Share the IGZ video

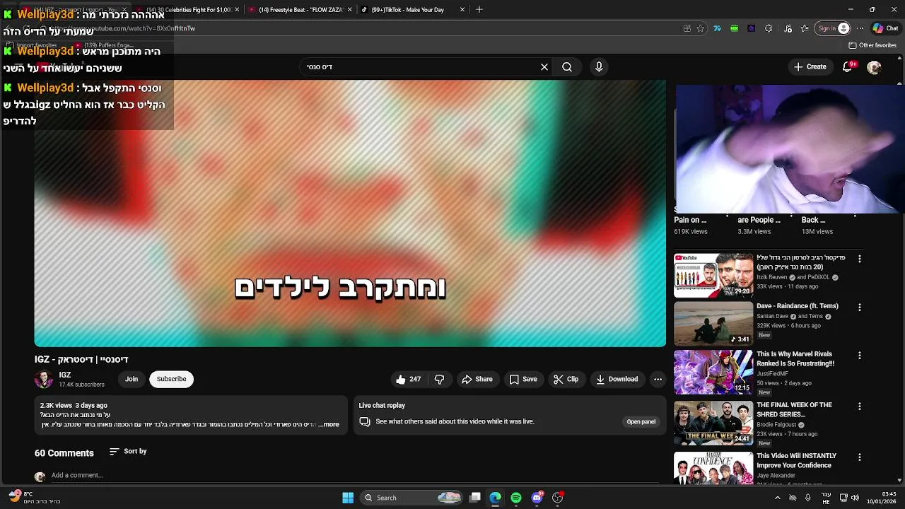477,379
